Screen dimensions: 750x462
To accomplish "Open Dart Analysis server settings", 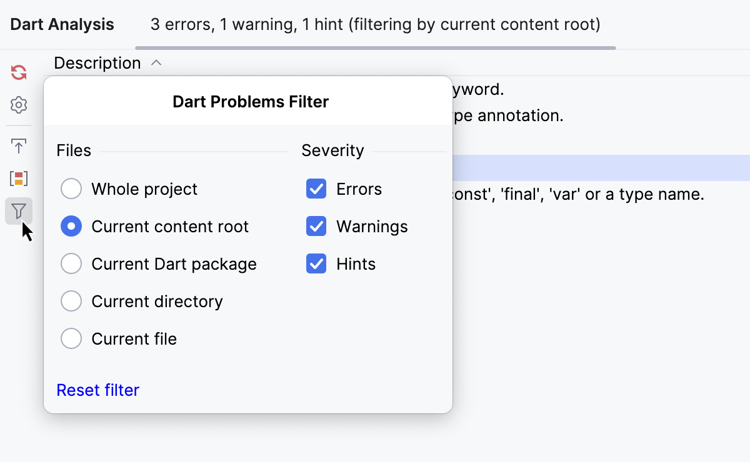I will pos(18,105).
